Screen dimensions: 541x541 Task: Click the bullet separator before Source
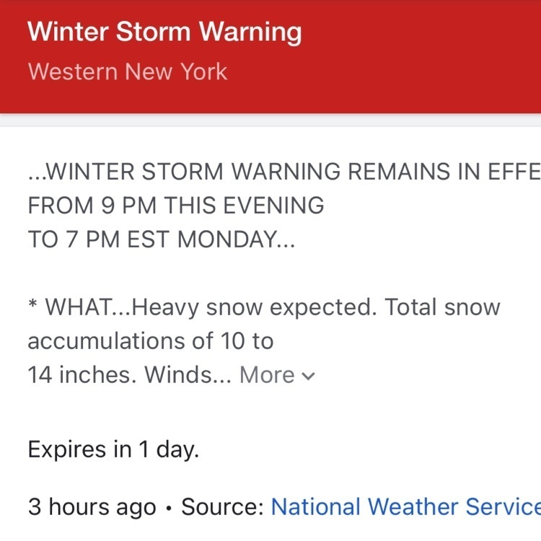[169, 507]
